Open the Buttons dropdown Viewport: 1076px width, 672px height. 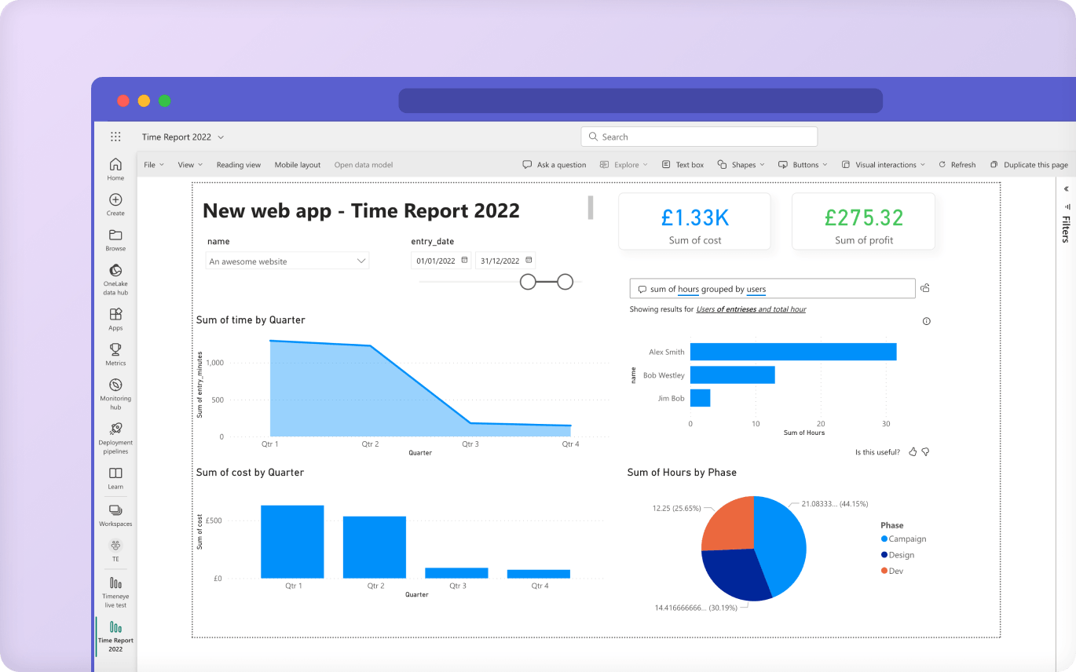(x=803, y=165)
